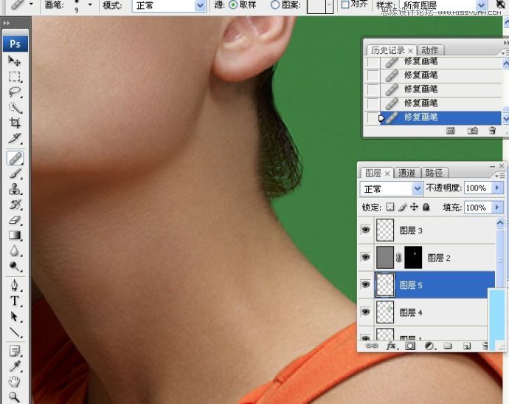Image resolution: width=509 pixels, height=404 pixels.
Task: Create new adjustment layer
Action: coord(429,346)
